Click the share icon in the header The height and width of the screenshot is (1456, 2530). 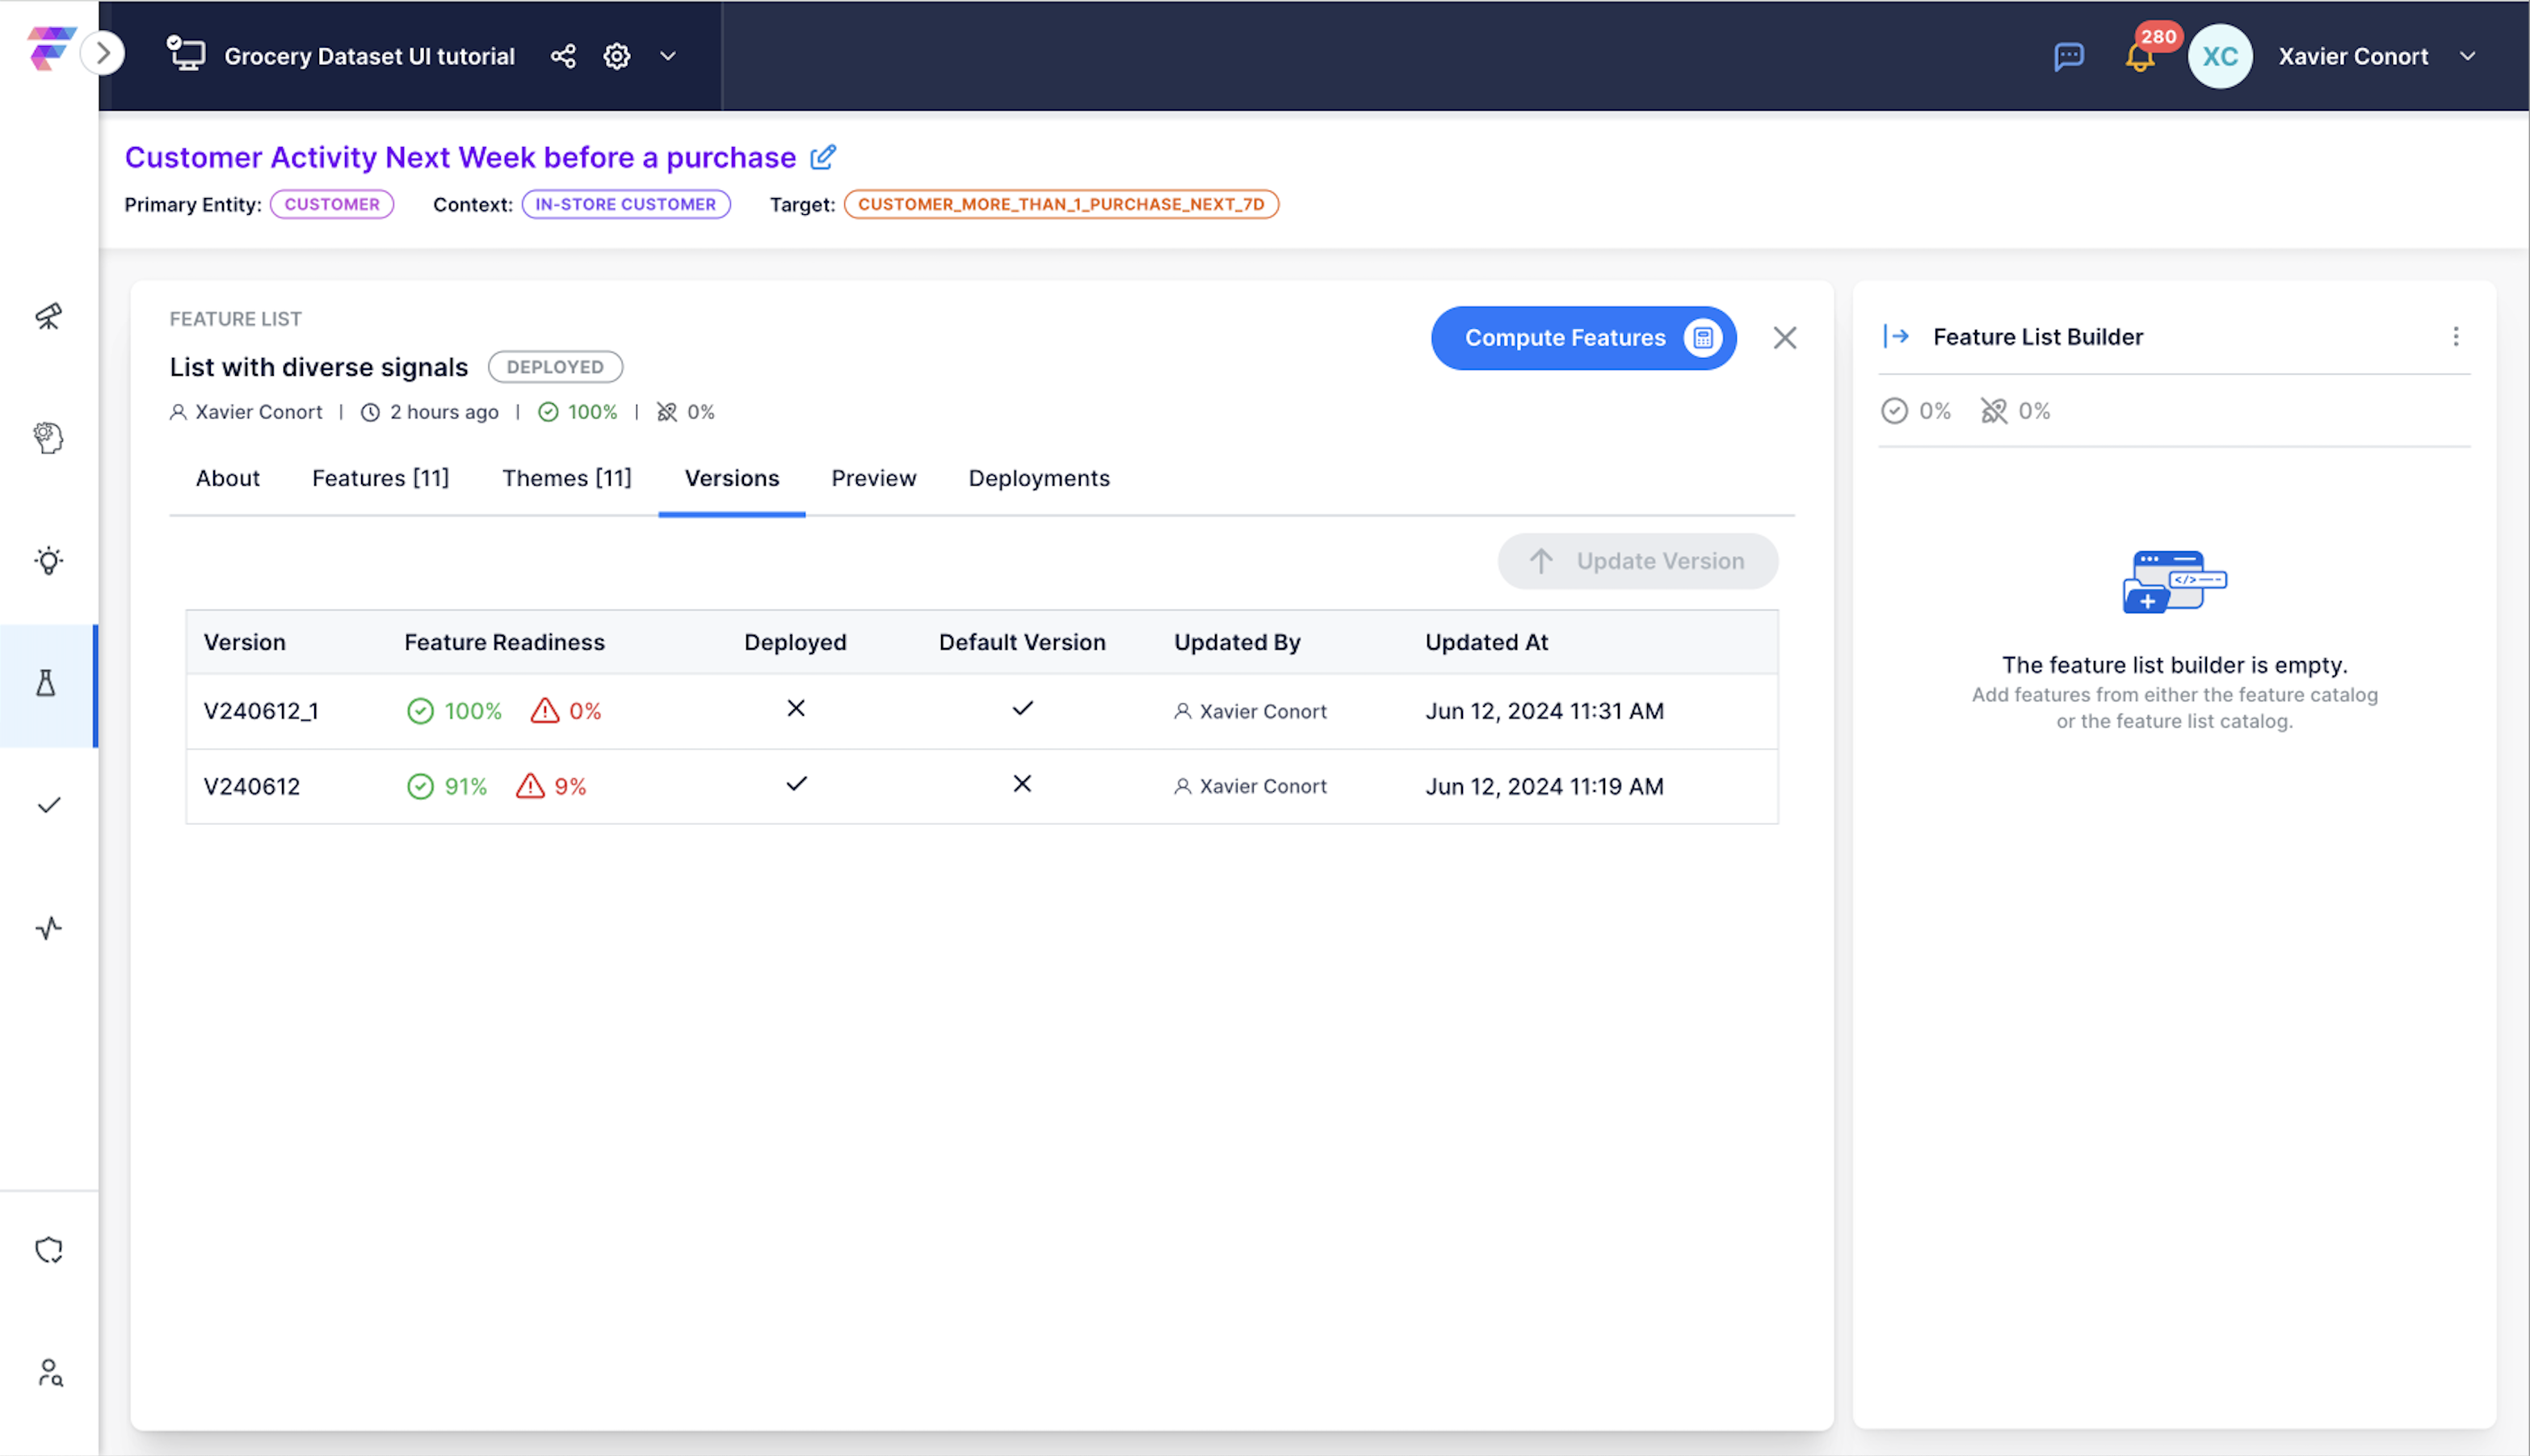(563, 56)
